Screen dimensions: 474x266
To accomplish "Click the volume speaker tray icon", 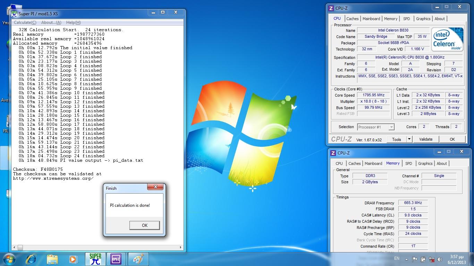I will click(440, 259).
